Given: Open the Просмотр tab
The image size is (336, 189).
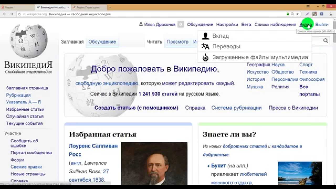Looking at the screenshot, I should pyautogui.click(x=177, y=42).
